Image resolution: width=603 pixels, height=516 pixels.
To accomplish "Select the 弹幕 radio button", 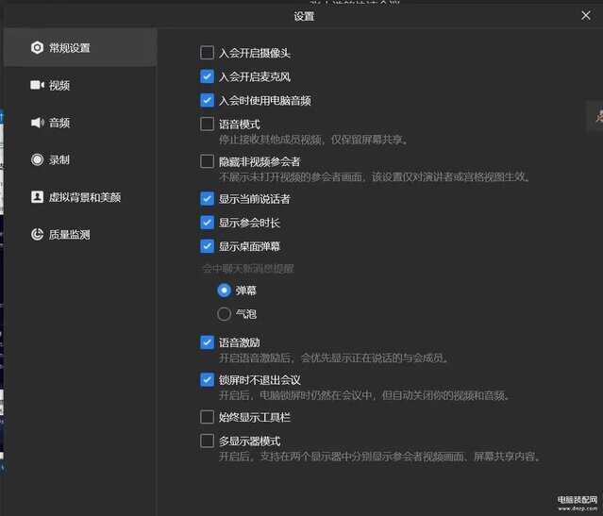I will [x=225, y=291].
